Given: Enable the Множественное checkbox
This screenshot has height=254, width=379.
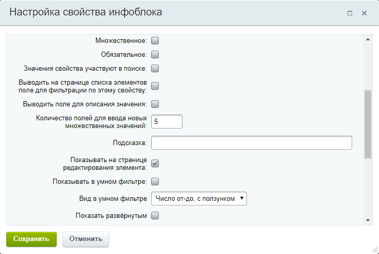Looking at the screenshot, I should point(155,40).
